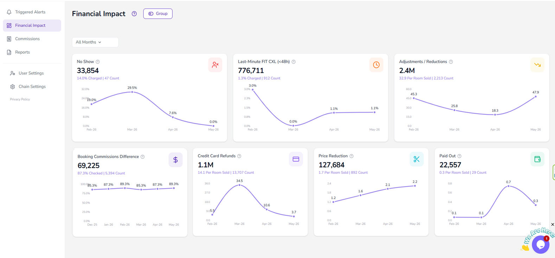Open the Privacy Policy link
Image resolution: width=555 pixels, height=258 pixels.
[x=20, y=99]
